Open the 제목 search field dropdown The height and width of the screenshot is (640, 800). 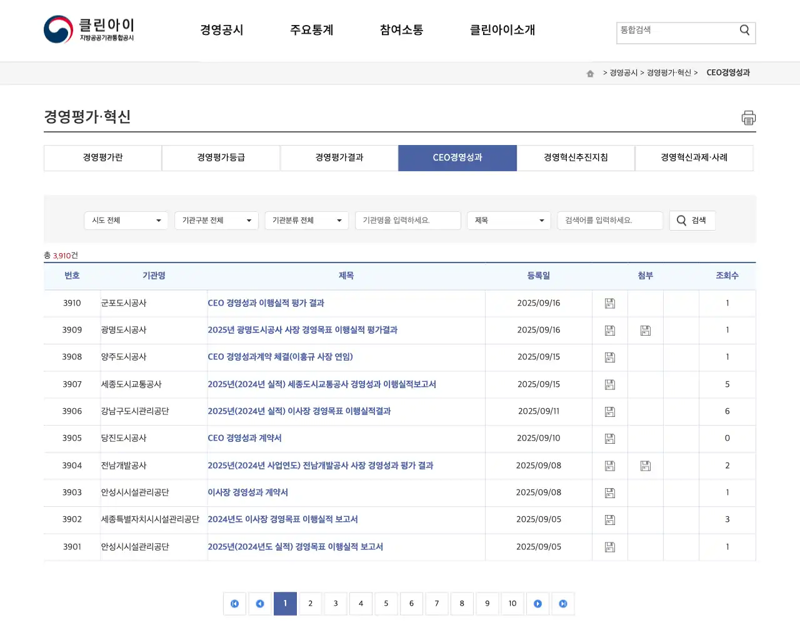[508, 220]
